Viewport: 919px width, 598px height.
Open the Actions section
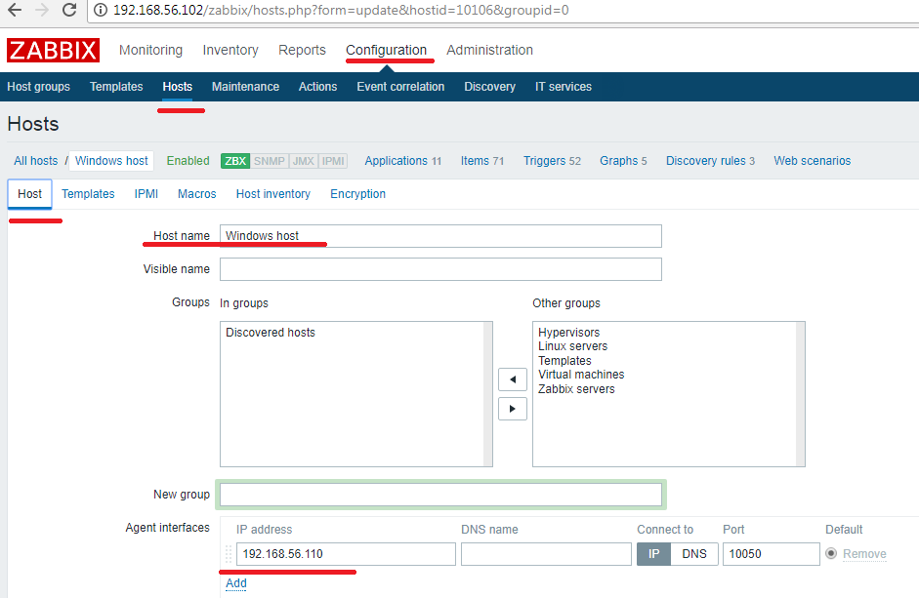(317, 87)
